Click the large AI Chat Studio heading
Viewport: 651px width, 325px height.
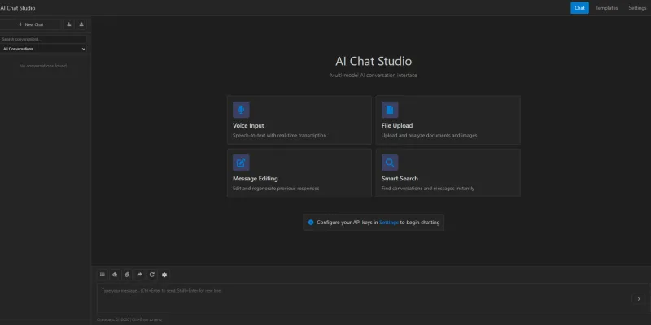[374, 62]
